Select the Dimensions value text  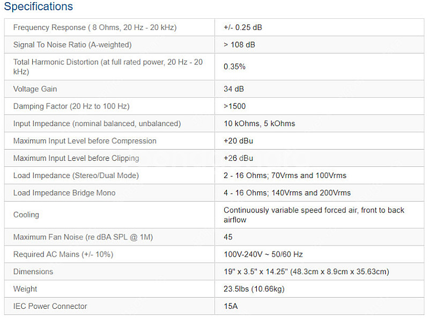pos(306,272)
